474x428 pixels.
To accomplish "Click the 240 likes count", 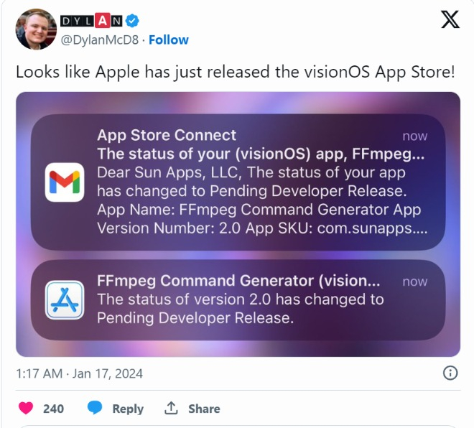I will pyautogui.click(x=53, y=409).
